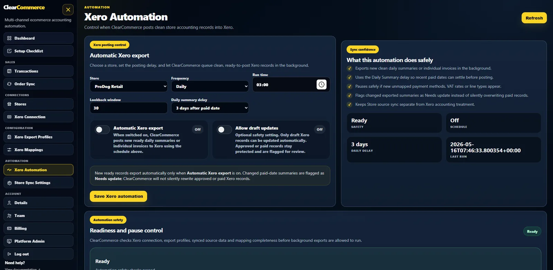Click checkmark beside 'Pauses safely if new unmapped'

pyautogui.click(x=349, y=86)
